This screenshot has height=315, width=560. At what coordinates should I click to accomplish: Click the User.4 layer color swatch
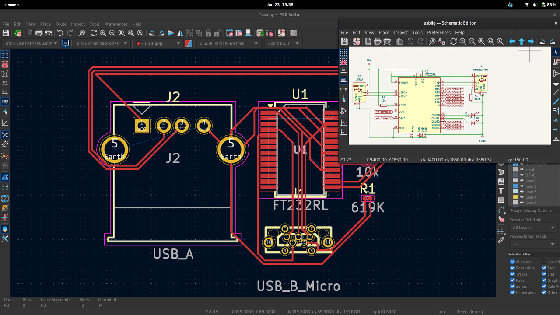(x=515, y=197)
